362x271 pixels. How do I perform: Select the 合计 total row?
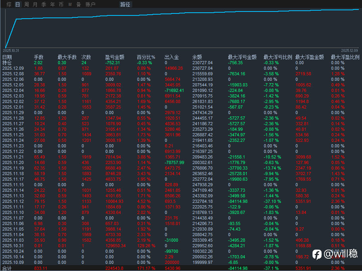click(7, 268)
